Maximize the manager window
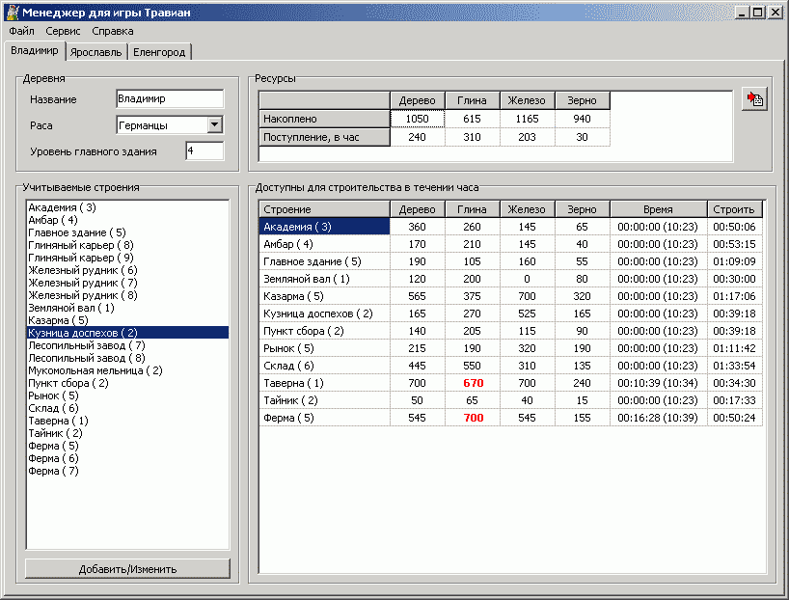 758,12
